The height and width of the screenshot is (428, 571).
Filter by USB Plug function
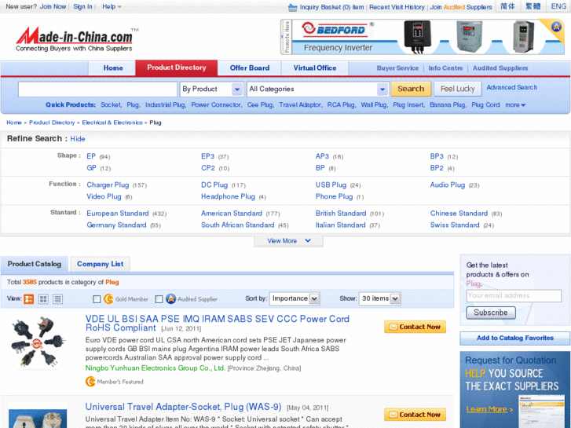point(331,185)
